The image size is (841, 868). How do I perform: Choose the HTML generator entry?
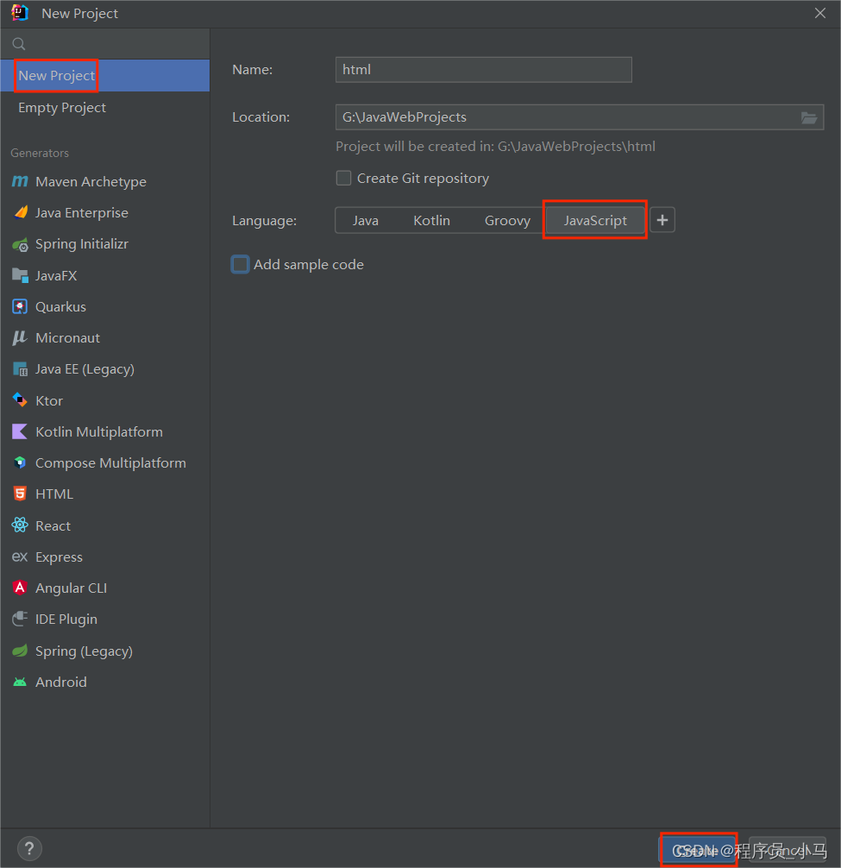point(105,494)
